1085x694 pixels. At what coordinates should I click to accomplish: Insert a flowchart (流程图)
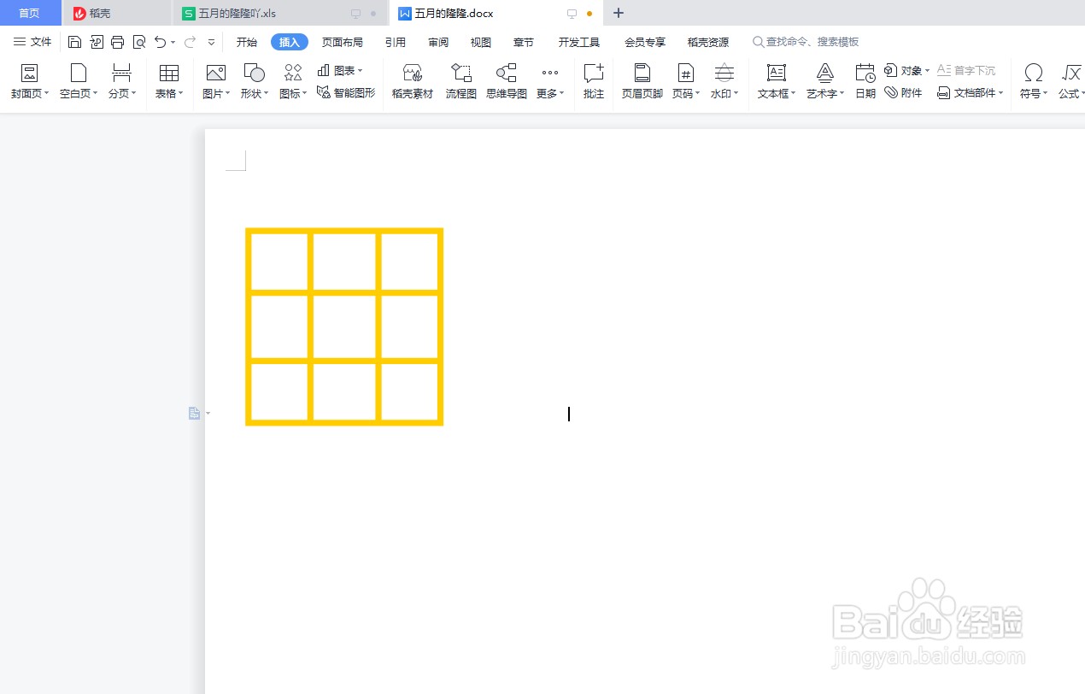click(x=461, y=81)
